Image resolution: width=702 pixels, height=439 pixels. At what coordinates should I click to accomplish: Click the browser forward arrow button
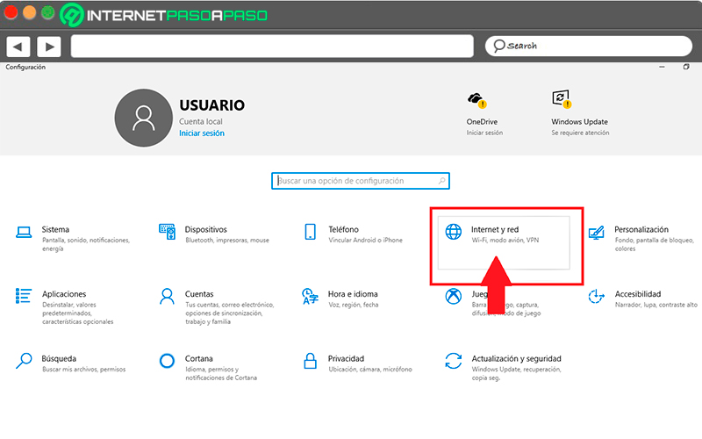point(49,47)
